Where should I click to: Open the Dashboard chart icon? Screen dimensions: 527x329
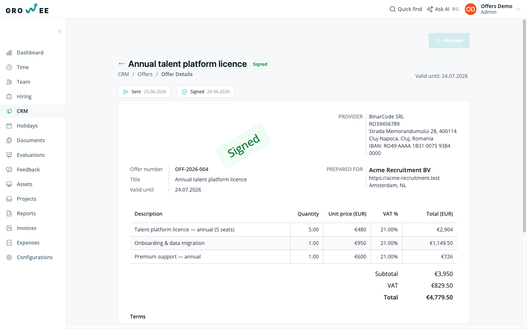9,53
